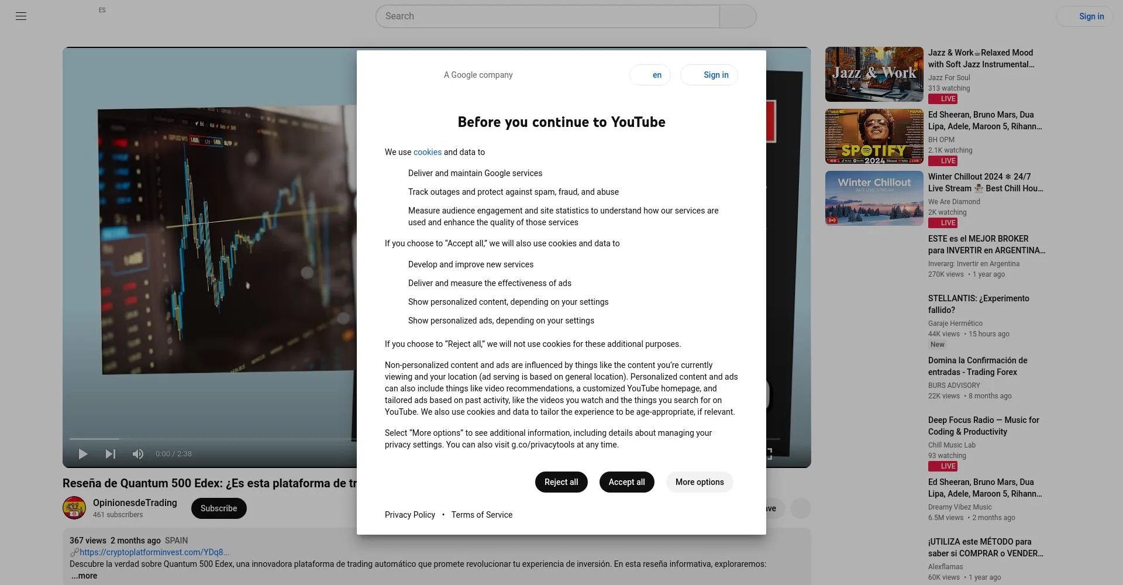
Task: Open the hamburger guide menu
Action: point(21,16)
